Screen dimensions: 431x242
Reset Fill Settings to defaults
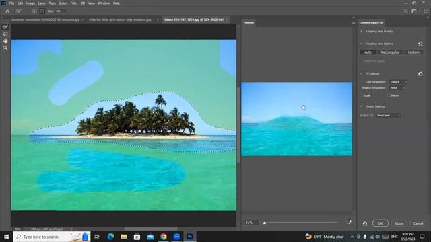[x=420, y=73]
